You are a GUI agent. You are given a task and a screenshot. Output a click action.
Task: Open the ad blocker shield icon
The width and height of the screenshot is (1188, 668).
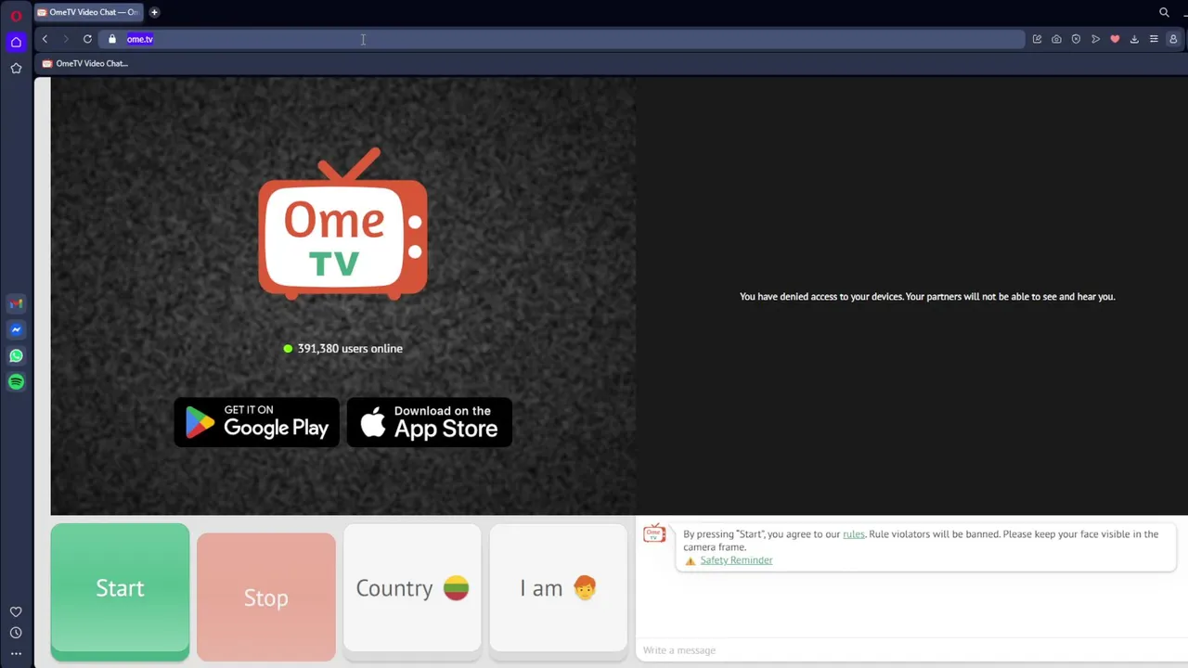[x=1076, y=39]
